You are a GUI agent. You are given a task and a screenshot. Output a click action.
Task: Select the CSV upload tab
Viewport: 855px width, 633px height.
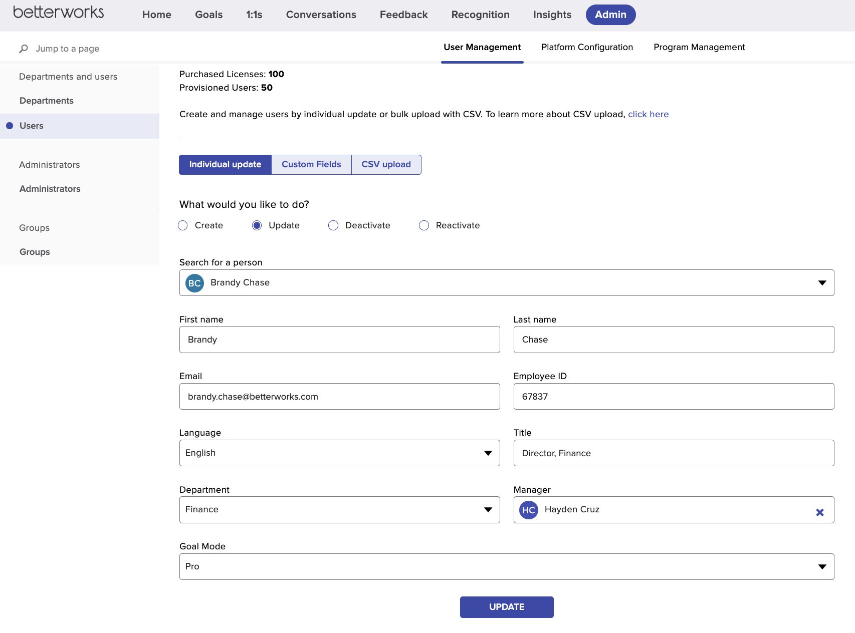pyautogui.click(x=386, y=165)
